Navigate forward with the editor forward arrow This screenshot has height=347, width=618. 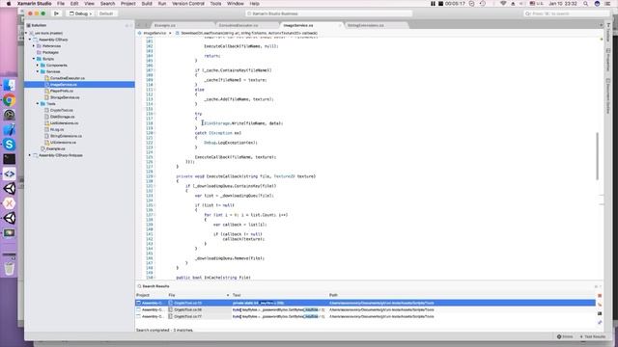[146, 25]
